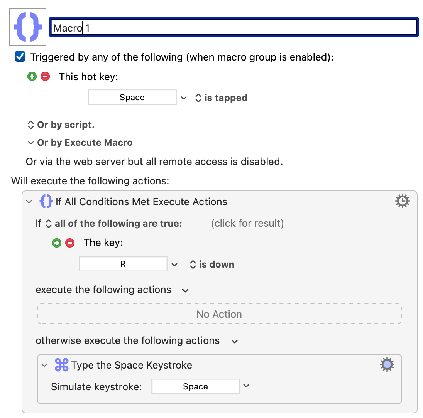
Task: Change 'all of the following are true' option
Action: tap(114, 223)
